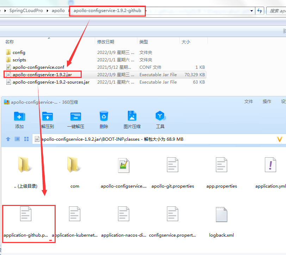Viewport: 286px width, 255px height.
Task: Click the 删除 (Delete) recycle icon
Action: pos(104,116)
